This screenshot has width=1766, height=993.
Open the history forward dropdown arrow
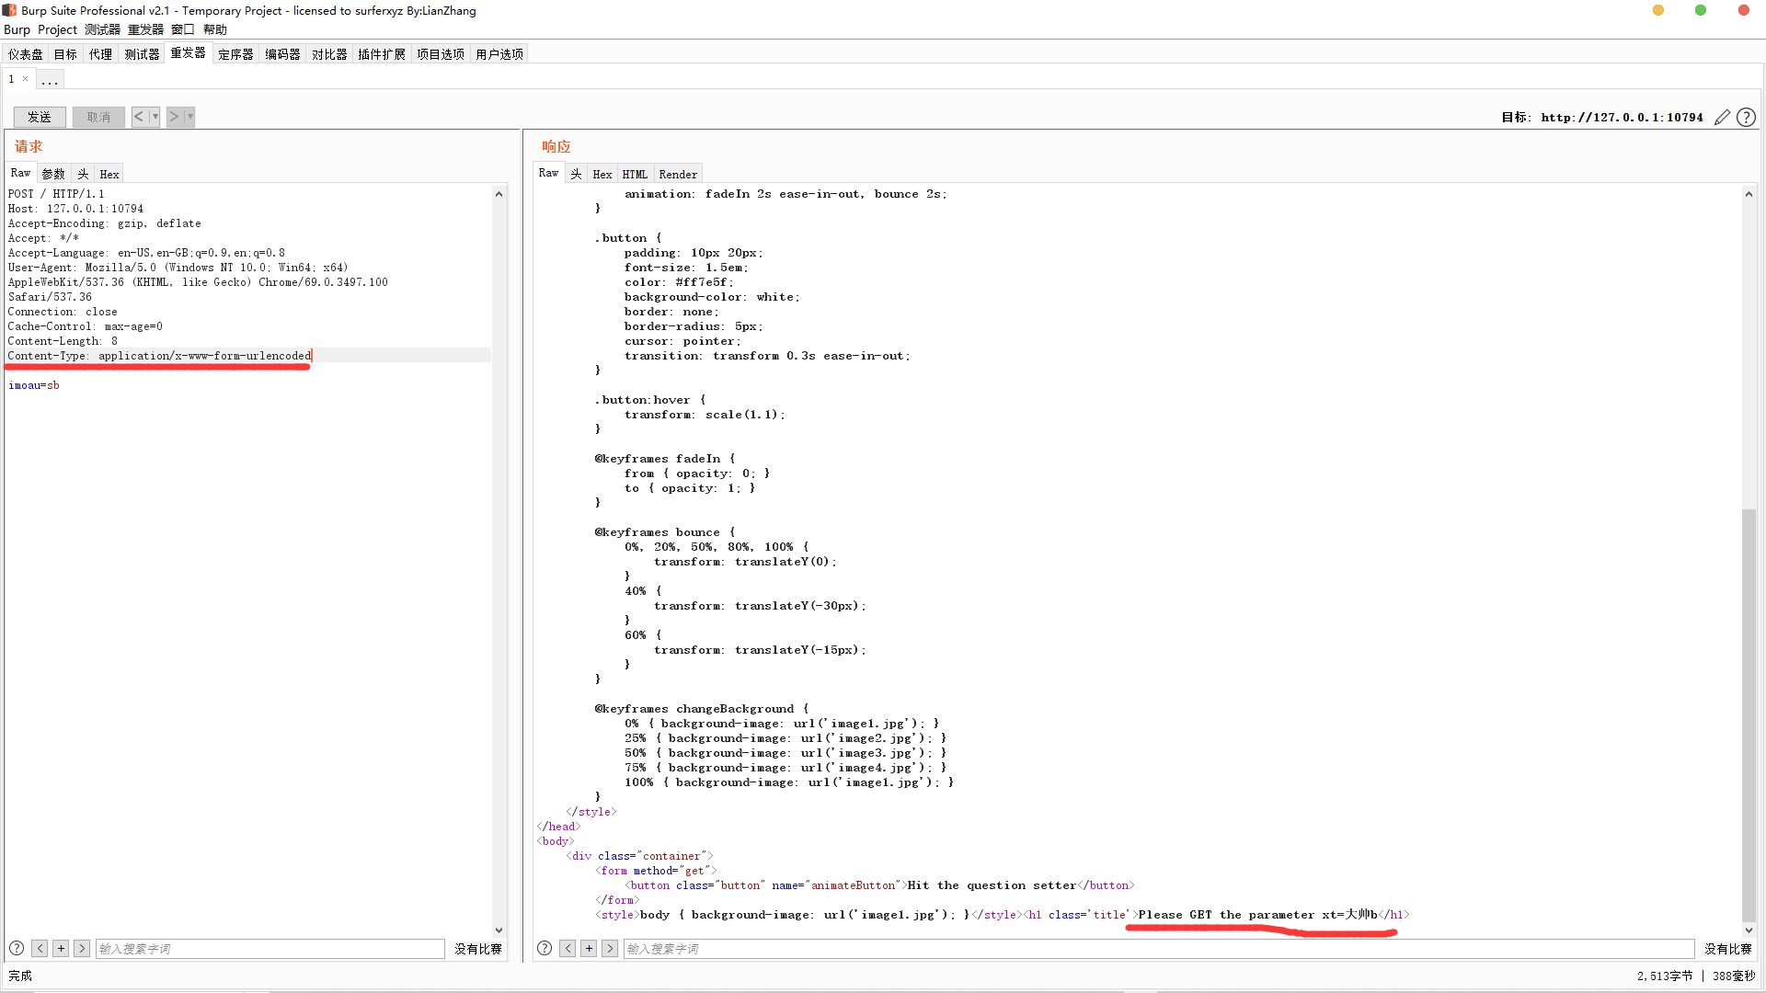point(190,117)
